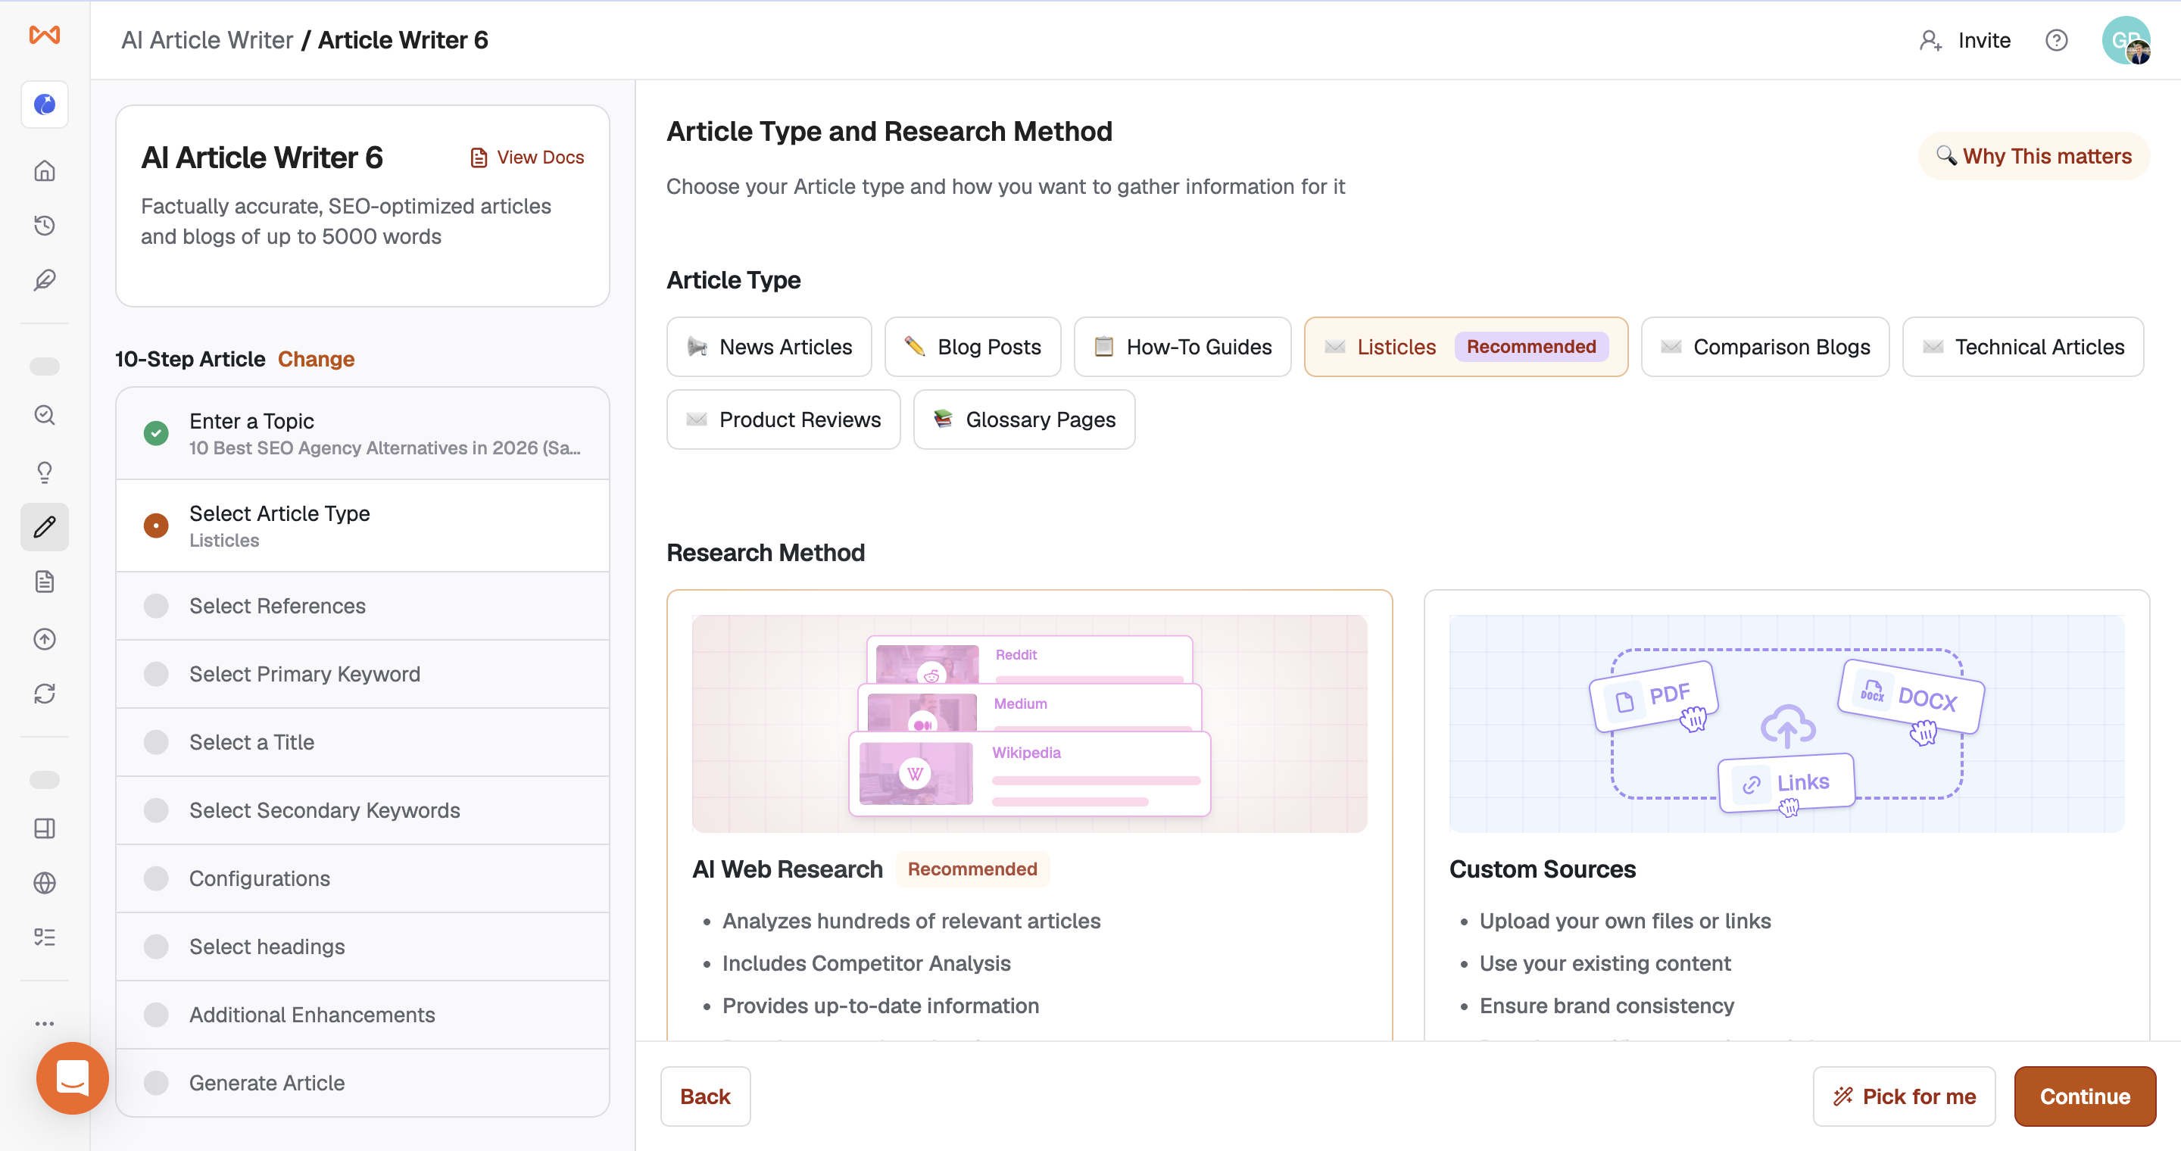Go to Home via sidebar house icon
This screenshot has height=1151, width=2181.
pos(44,171)
